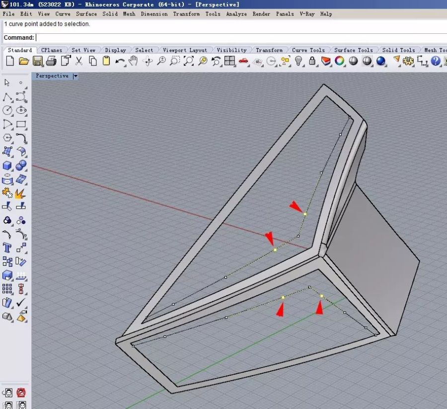Select the Polyline tool in left sidebar
447x409 pixels.
coord(7,96)
